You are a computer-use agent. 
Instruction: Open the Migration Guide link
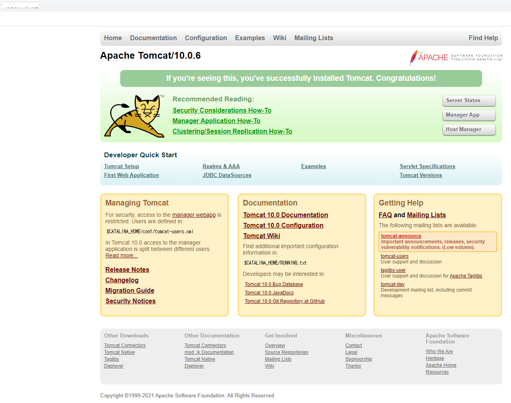pos(129,290)
